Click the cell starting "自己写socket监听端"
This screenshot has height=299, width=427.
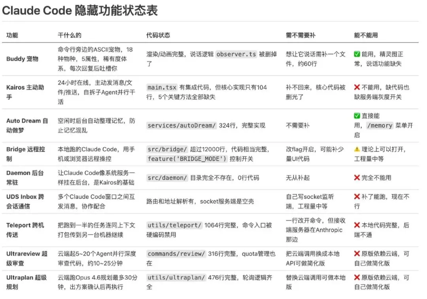pyautogui.click(x=310, y=201)
